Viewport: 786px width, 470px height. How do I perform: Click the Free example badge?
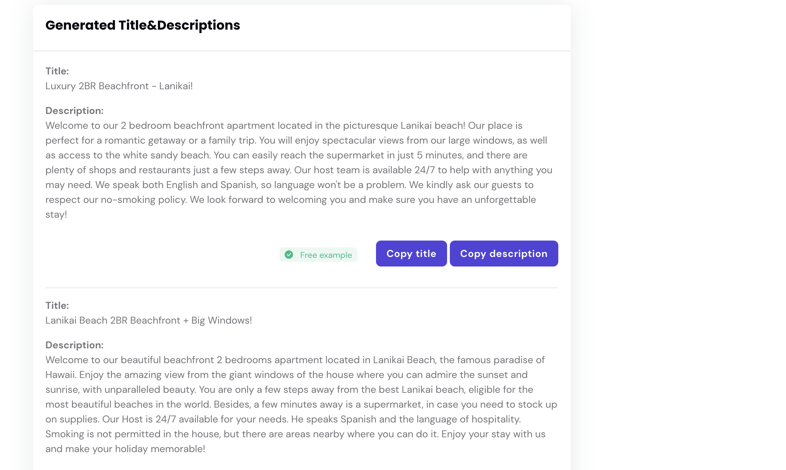pyautogui.click(x=318, y=255)
